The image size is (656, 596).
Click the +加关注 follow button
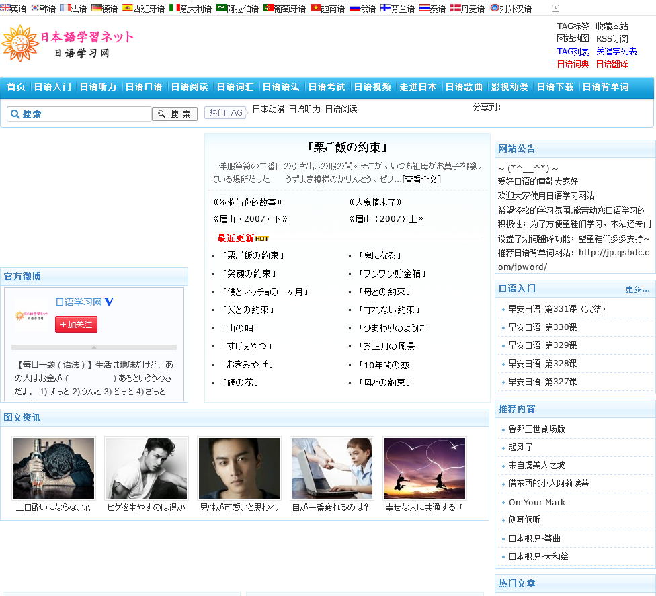(x=76, y=325)
